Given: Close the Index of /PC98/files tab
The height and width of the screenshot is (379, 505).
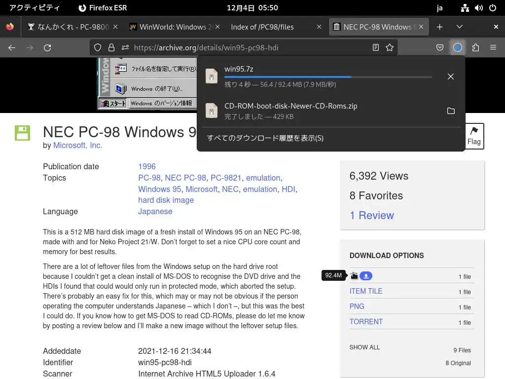Looking at the screenshot, I should (319, 27).
